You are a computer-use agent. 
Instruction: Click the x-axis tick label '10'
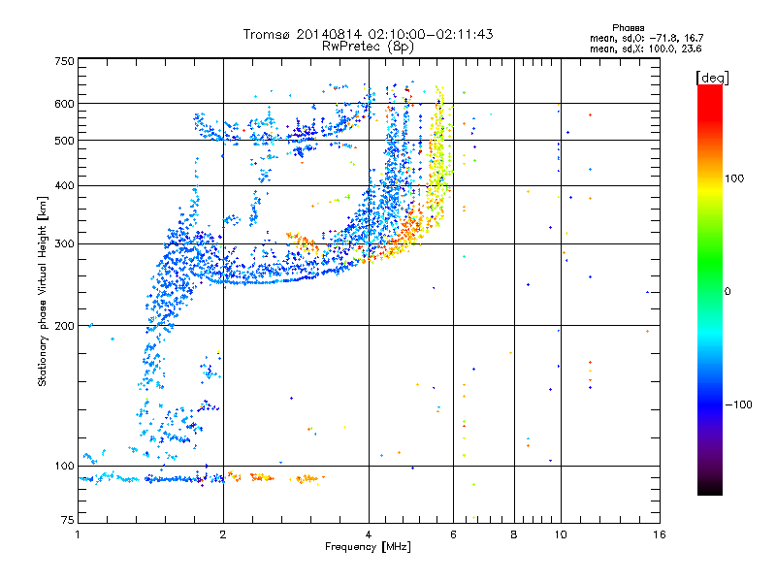pyautogui.click(x=561, y=534)
